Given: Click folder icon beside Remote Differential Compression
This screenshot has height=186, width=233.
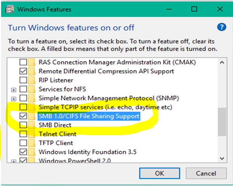Looking at the screenshot, I should [32, 71].
